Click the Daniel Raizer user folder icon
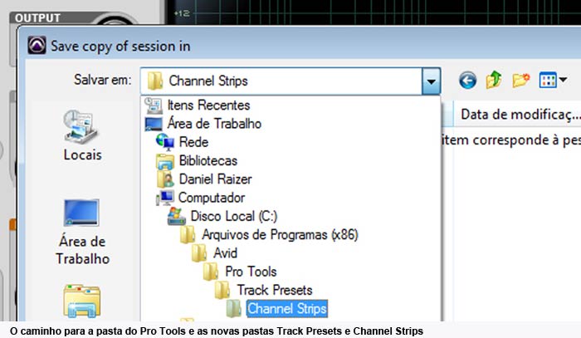Viewport: 581px width, 338px height. click(165, 179)
